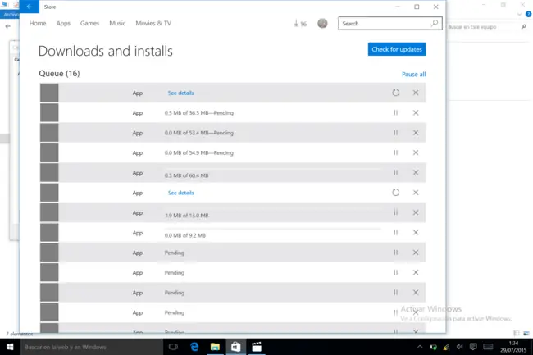Screen dimensions: 533x355
Task: Select the 'Queue (16)' heading
Action: 59,74
